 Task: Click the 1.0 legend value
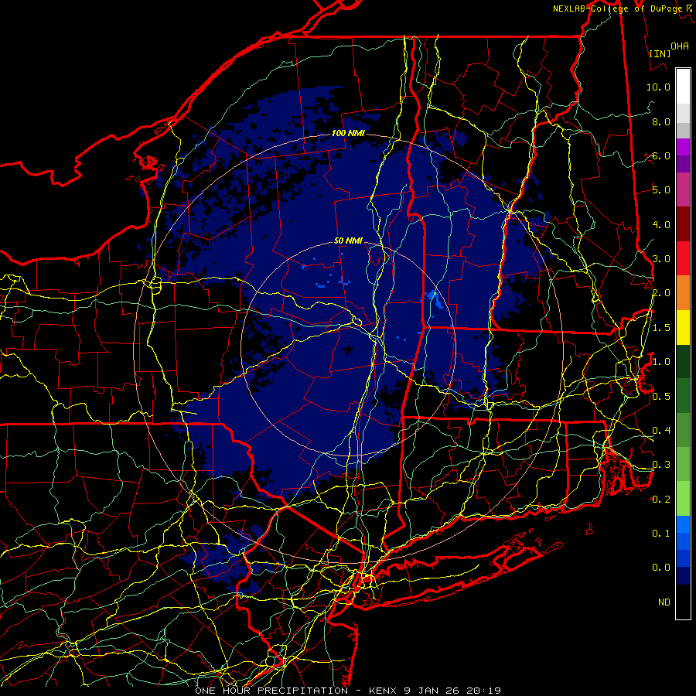click(661, 362)
